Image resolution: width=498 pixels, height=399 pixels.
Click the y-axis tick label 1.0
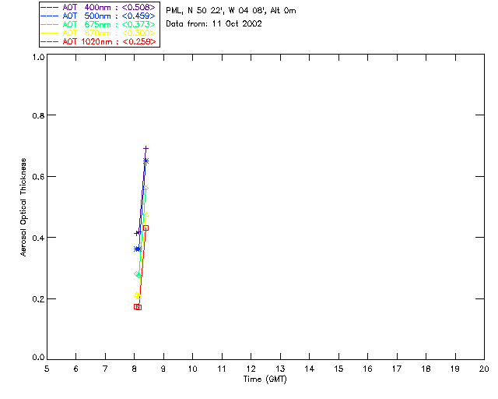(38, 57)
